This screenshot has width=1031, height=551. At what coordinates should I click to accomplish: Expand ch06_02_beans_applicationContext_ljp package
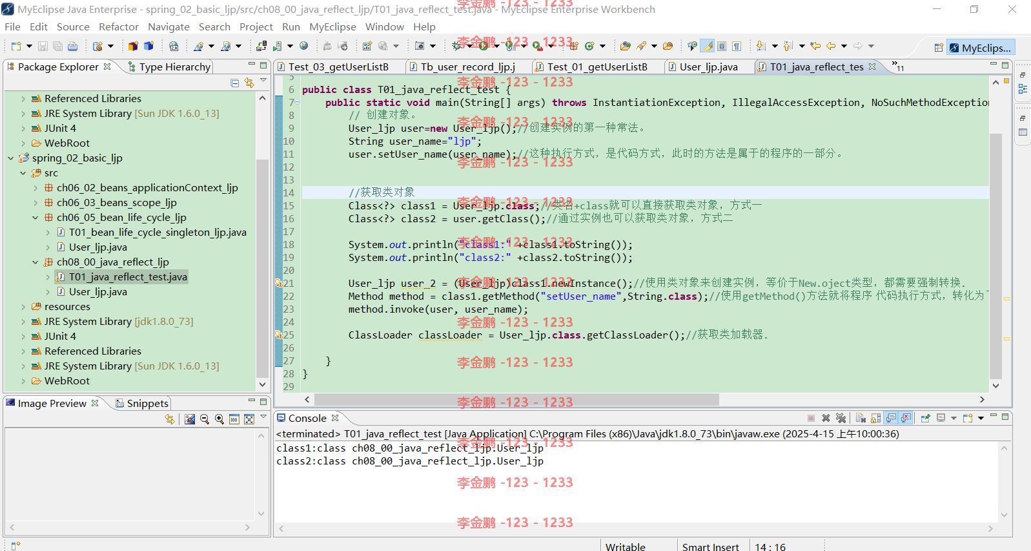pos(36,188)
